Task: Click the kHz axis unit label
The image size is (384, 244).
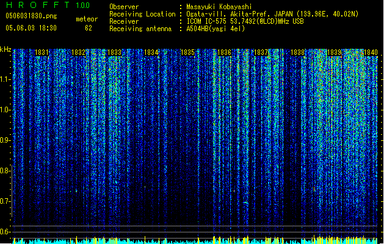Action: point(5,49)
